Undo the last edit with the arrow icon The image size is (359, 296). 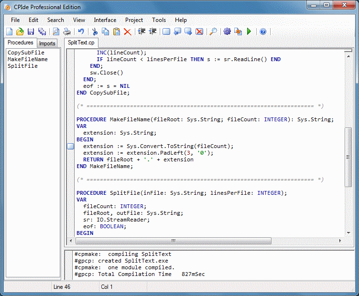[x=81, y=32]
